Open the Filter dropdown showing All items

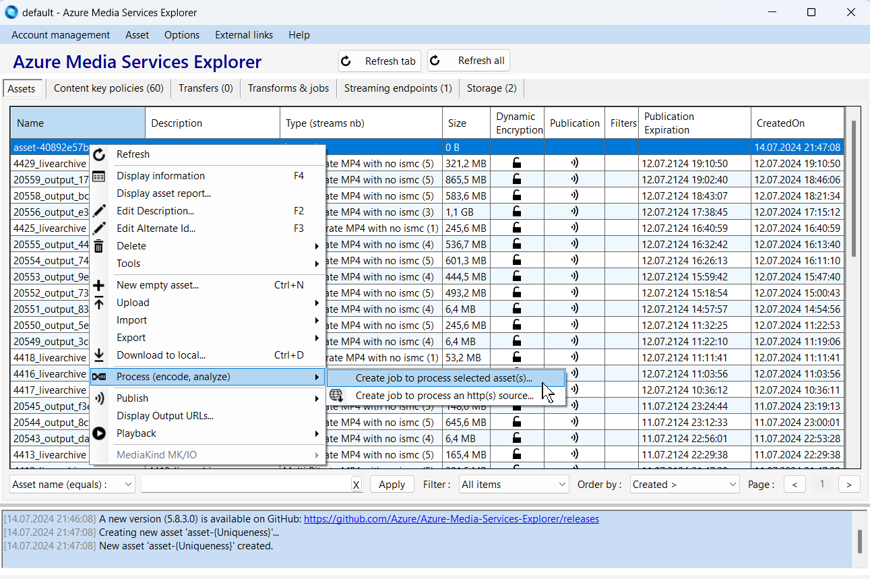pos(514,484)
